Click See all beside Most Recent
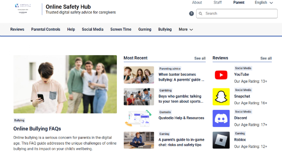 (200, 58)
